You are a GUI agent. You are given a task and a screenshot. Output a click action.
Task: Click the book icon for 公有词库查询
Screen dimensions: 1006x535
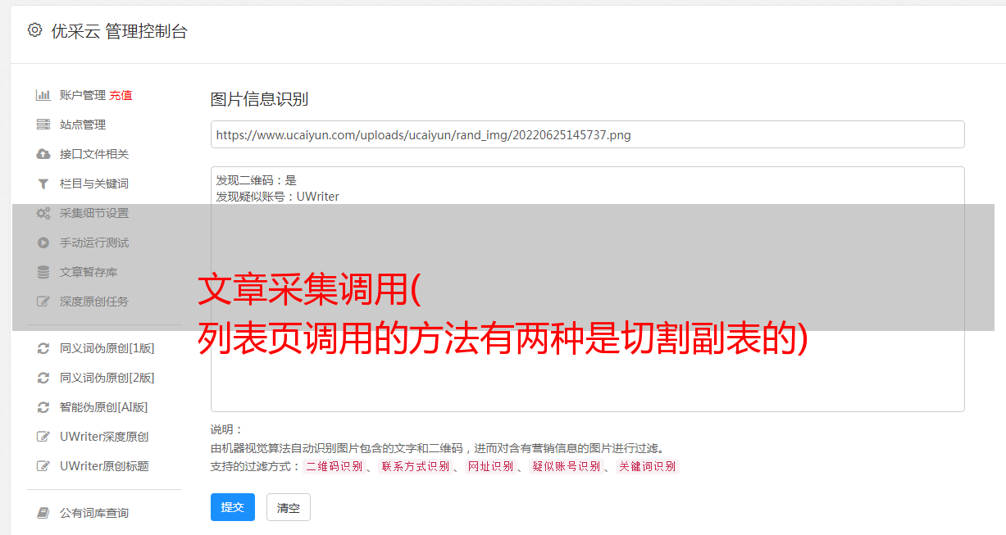point(43,513)
